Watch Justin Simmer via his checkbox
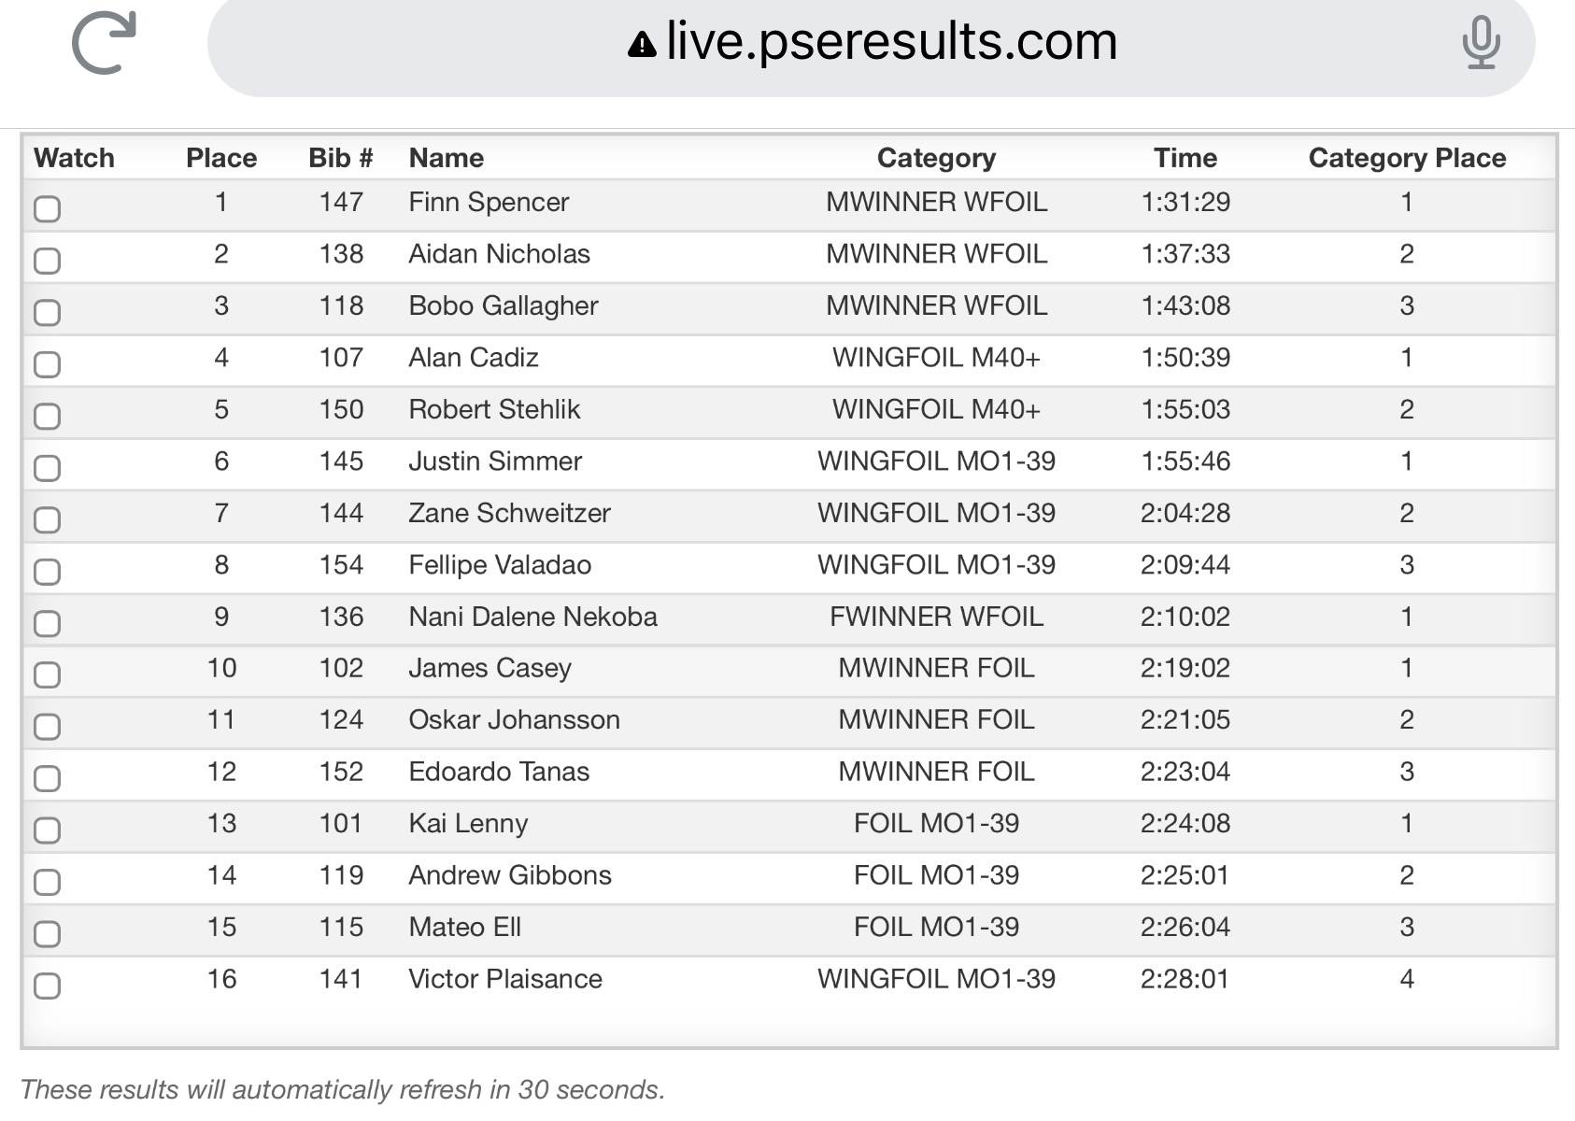This screenshot has height=1121, width=1575. [48, 468]
